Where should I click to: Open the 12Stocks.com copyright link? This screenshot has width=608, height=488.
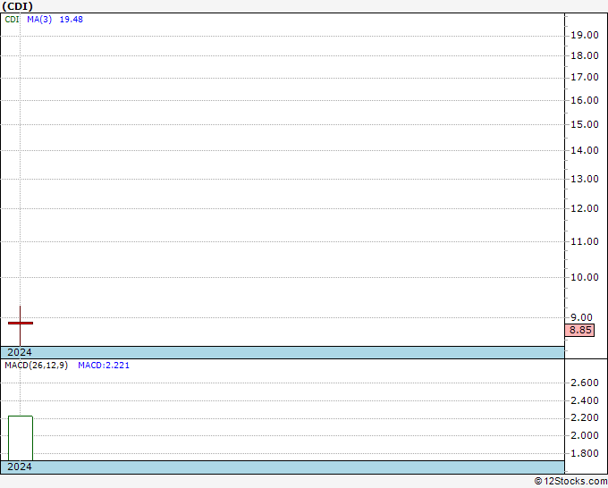point(570,482)
